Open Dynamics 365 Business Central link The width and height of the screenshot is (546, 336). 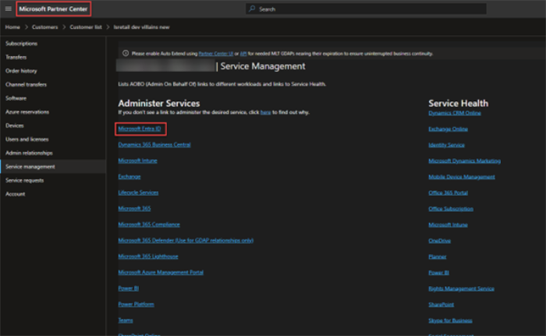(x=154, y=144)
